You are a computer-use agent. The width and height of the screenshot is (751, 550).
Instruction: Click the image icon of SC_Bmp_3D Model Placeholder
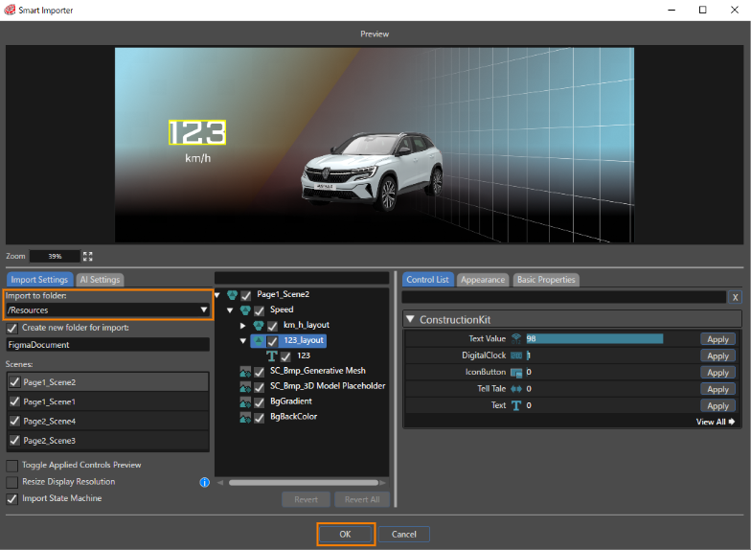(245, 387)
